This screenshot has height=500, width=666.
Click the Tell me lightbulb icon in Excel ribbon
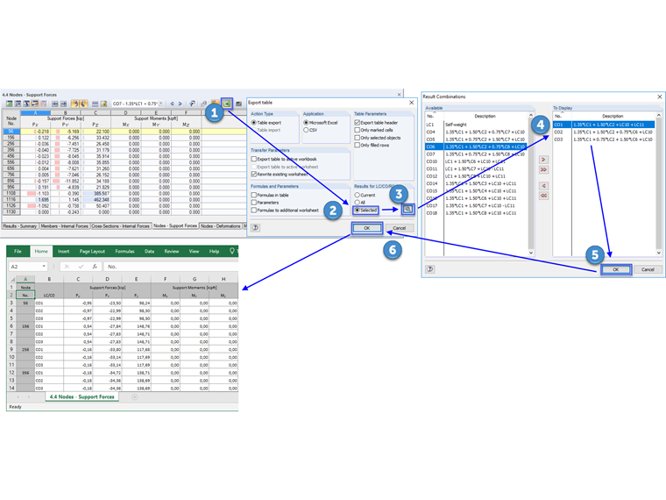[232, 251]
